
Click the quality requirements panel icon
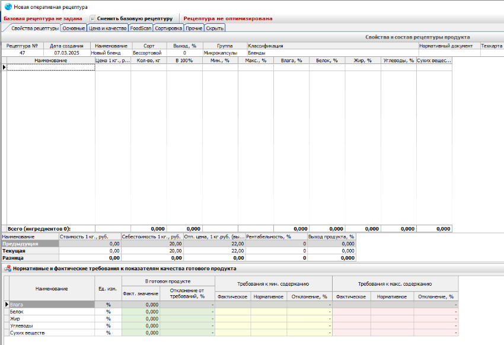pyautogui.click(x=8, y=269)
